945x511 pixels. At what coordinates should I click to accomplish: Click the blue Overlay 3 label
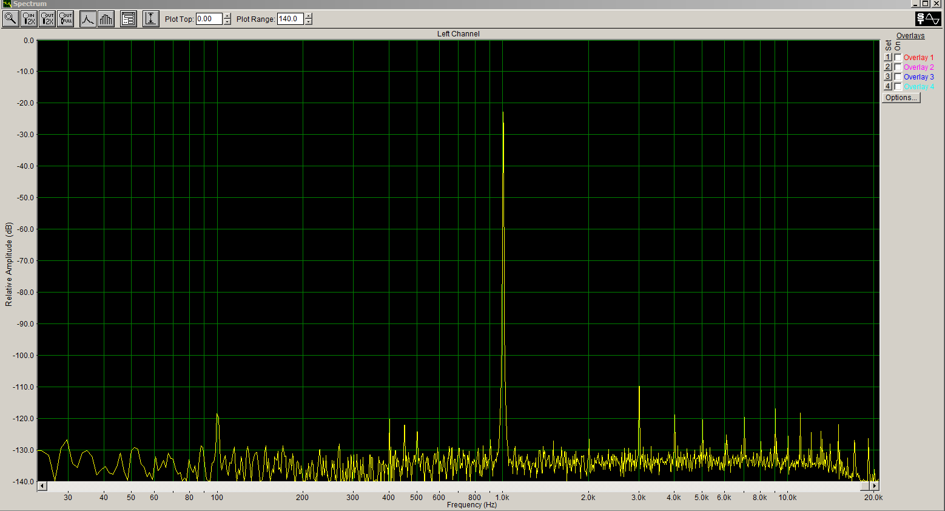coord(918,77)
